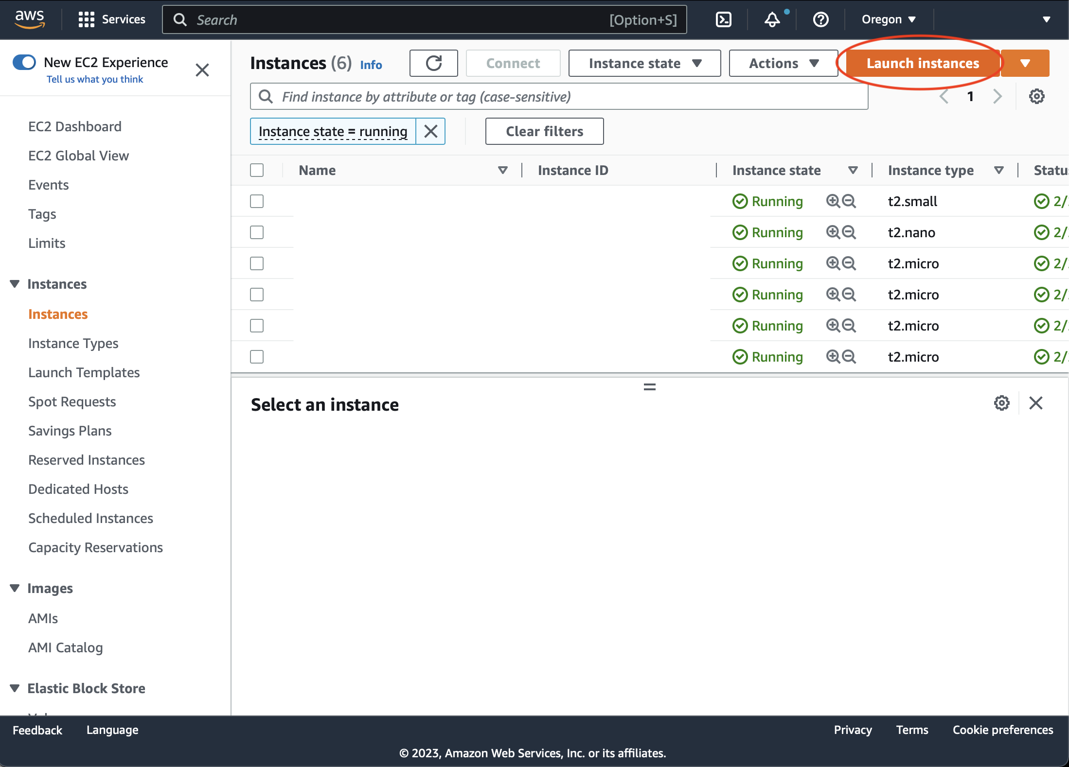Open Spot Requests
Viewport: 1069px width, 767px height.
(72, 401)
